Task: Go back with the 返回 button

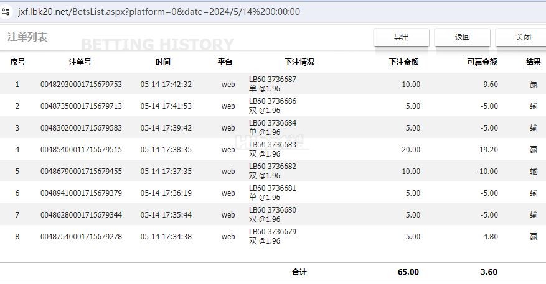Action: pyautogui.click(x=463, y=37)
